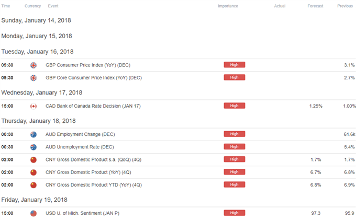Image resolution: width=356 pixels, height=220 pixels.
Task: Sort by the Currency column header
Action: 32,6
